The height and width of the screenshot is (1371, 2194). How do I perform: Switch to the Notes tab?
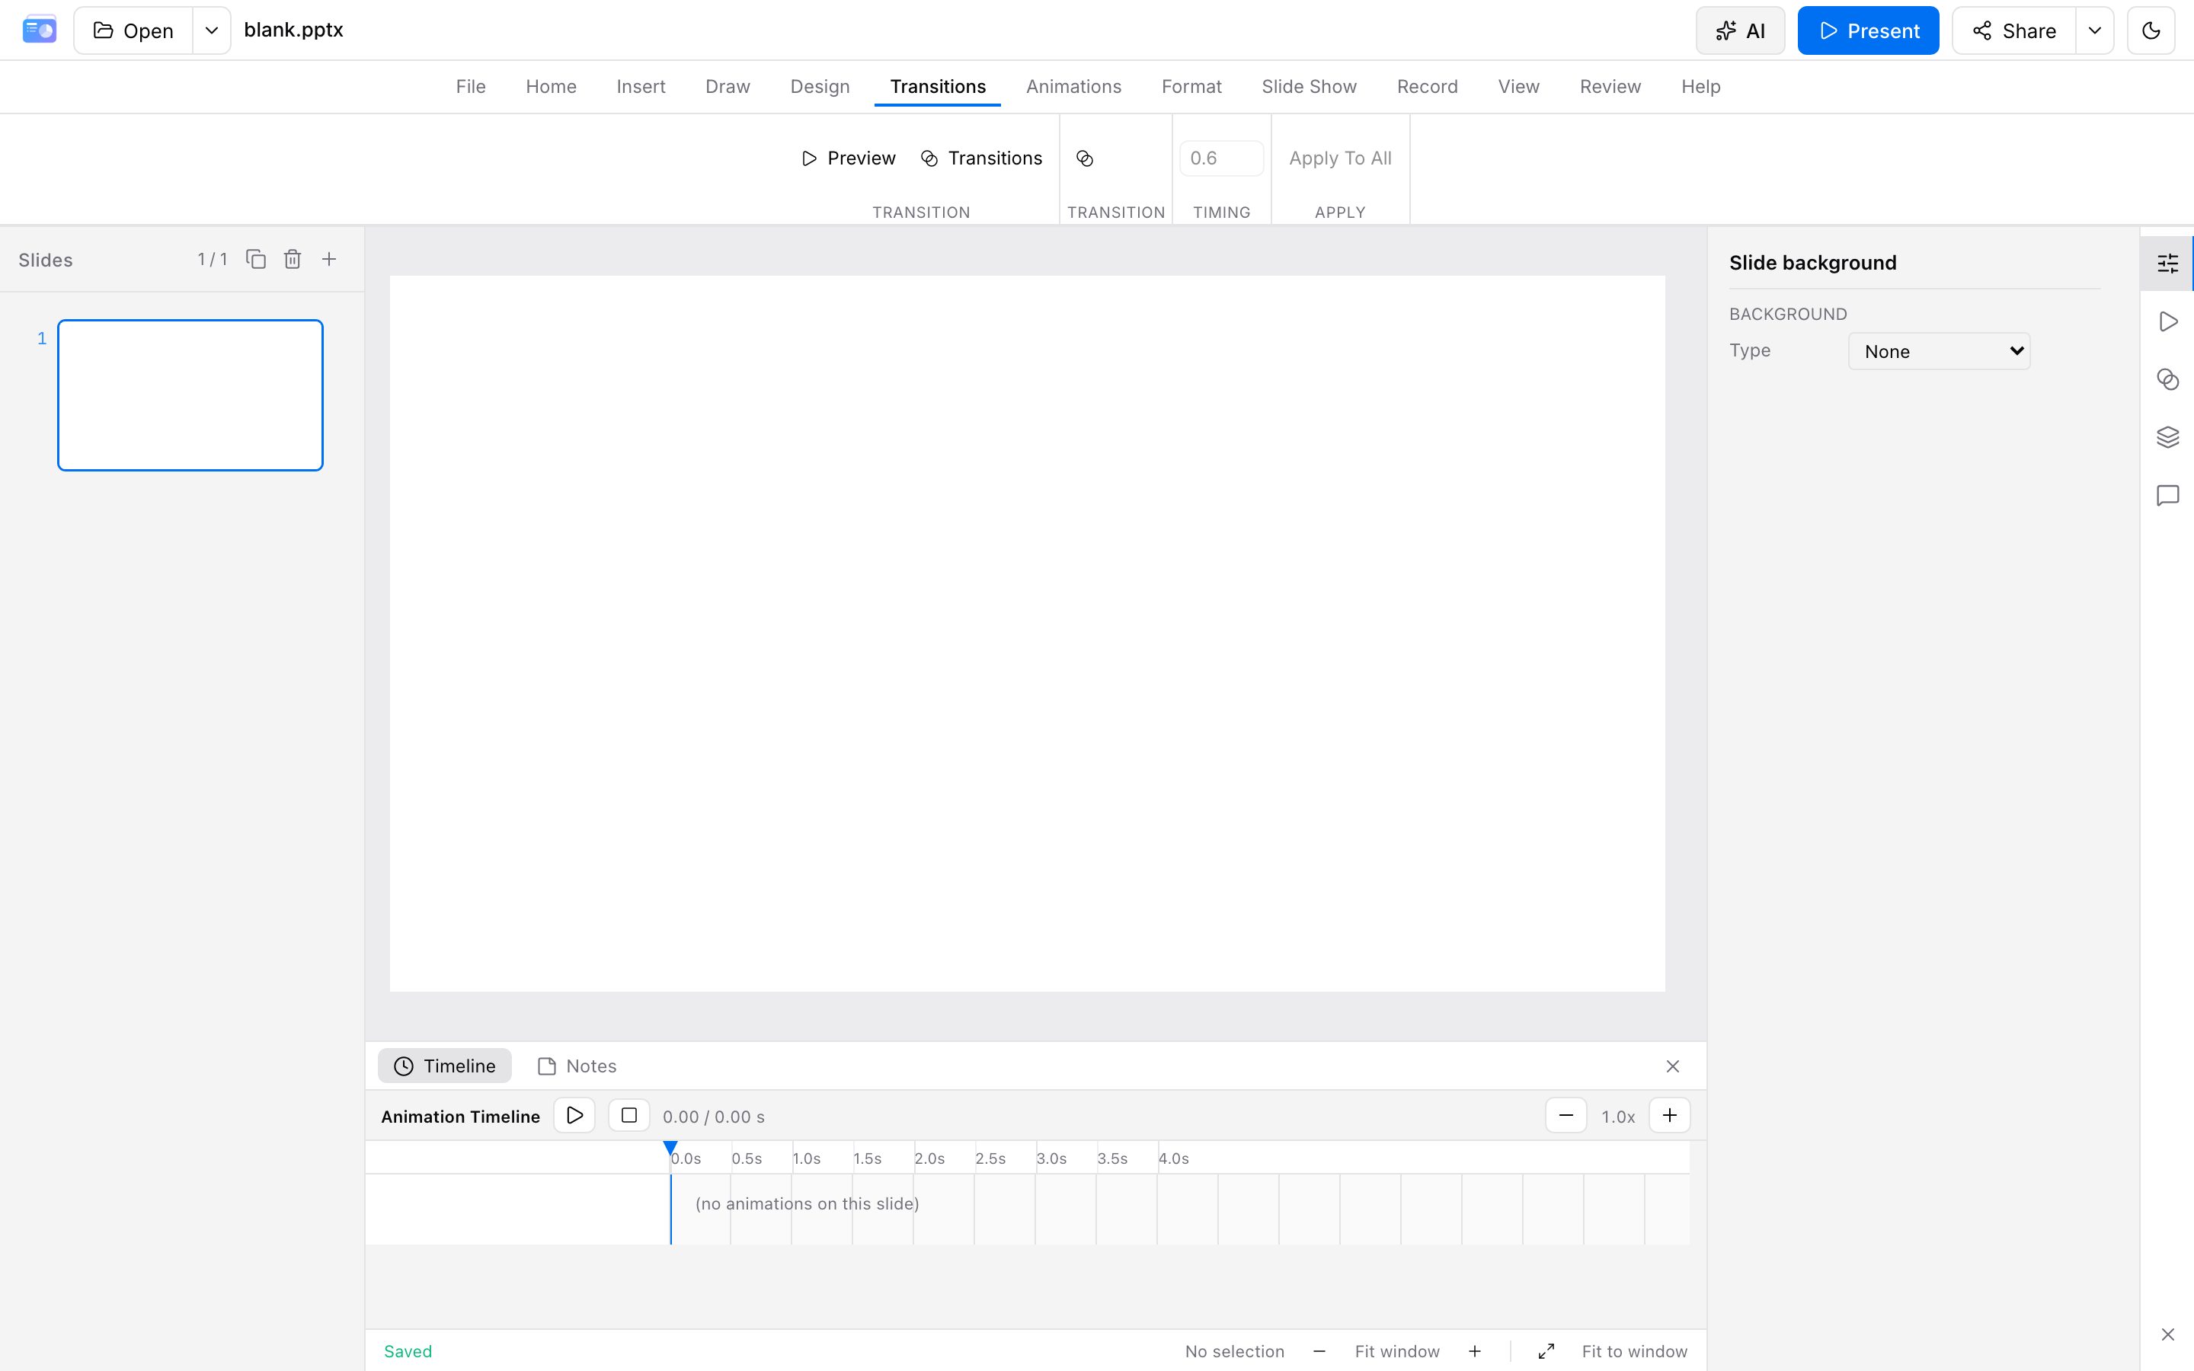click(x=577, y=1066)
